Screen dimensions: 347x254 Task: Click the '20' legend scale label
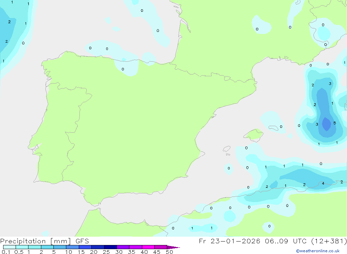(94, 252)
